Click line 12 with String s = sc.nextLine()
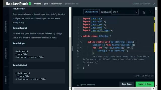Image resolution: width=161 pixels, height=90 pixels. coord(112,51)
